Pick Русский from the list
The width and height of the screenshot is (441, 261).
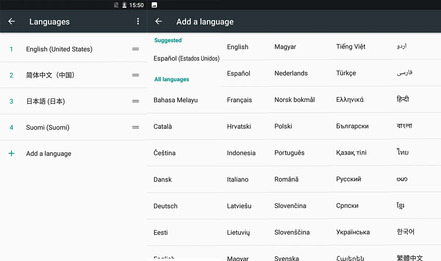349,179
